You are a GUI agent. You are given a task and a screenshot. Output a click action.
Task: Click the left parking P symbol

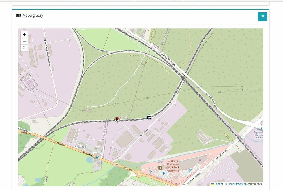[x=164, y=173]
